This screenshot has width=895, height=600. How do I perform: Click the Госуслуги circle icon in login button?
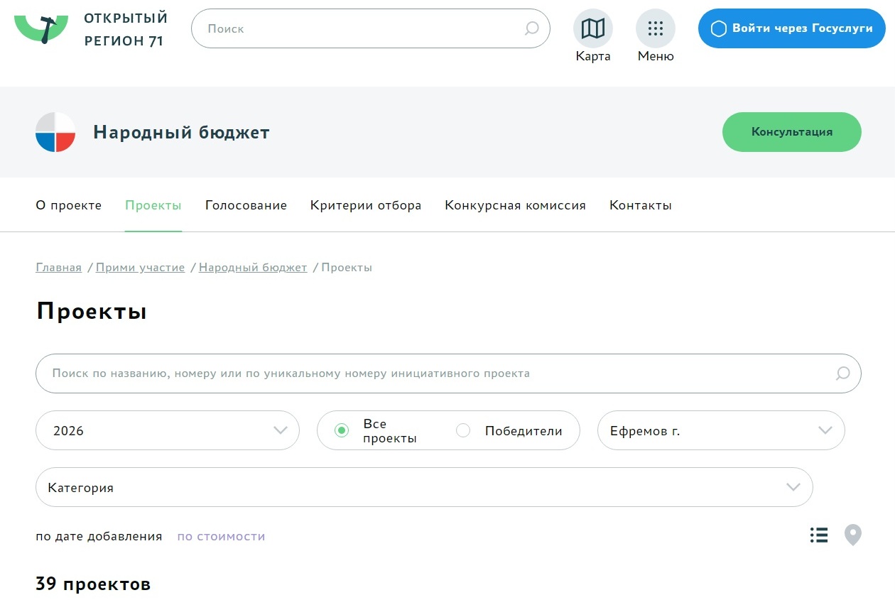[x=719, y=29]
